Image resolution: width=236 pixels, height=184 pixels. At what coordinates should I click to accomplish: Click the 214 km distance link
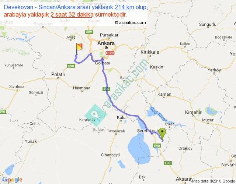[123, 7]
